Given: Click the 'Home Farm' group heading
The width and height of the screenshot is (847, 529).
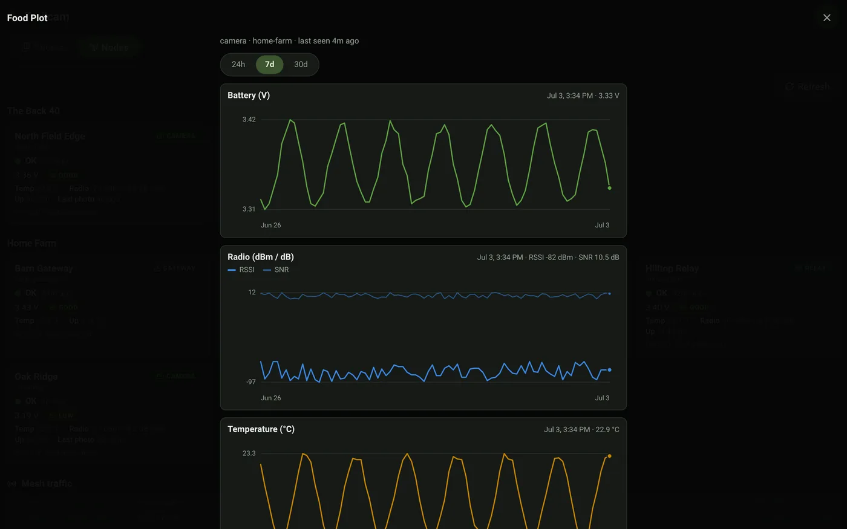Looking at the screenshot, I should pyautogui.click(x=31, y=243).
